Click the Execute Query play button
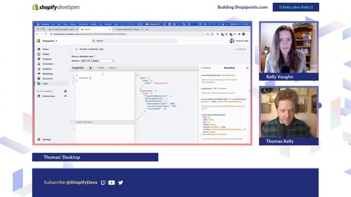 [x=90, y=68]
